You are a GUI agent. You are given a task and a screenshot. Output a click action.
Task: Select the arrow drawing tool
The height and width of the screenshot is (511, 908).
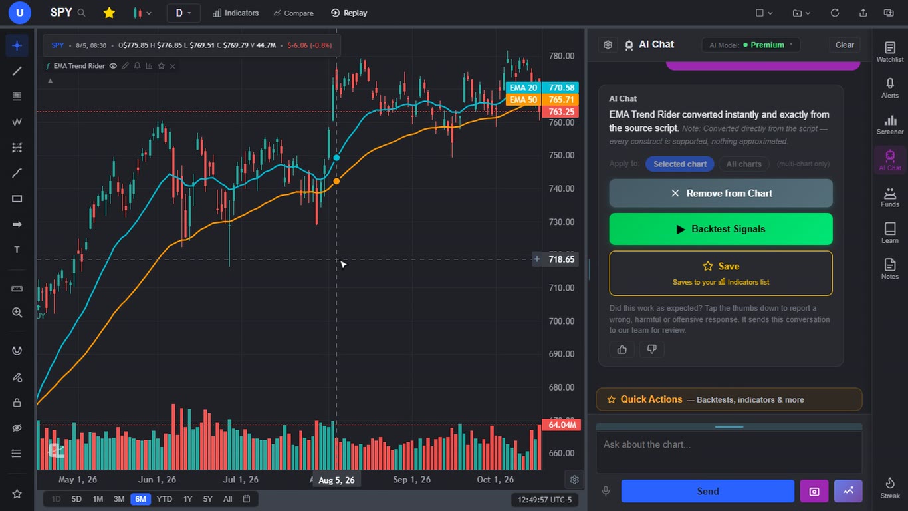coord(17,224)
